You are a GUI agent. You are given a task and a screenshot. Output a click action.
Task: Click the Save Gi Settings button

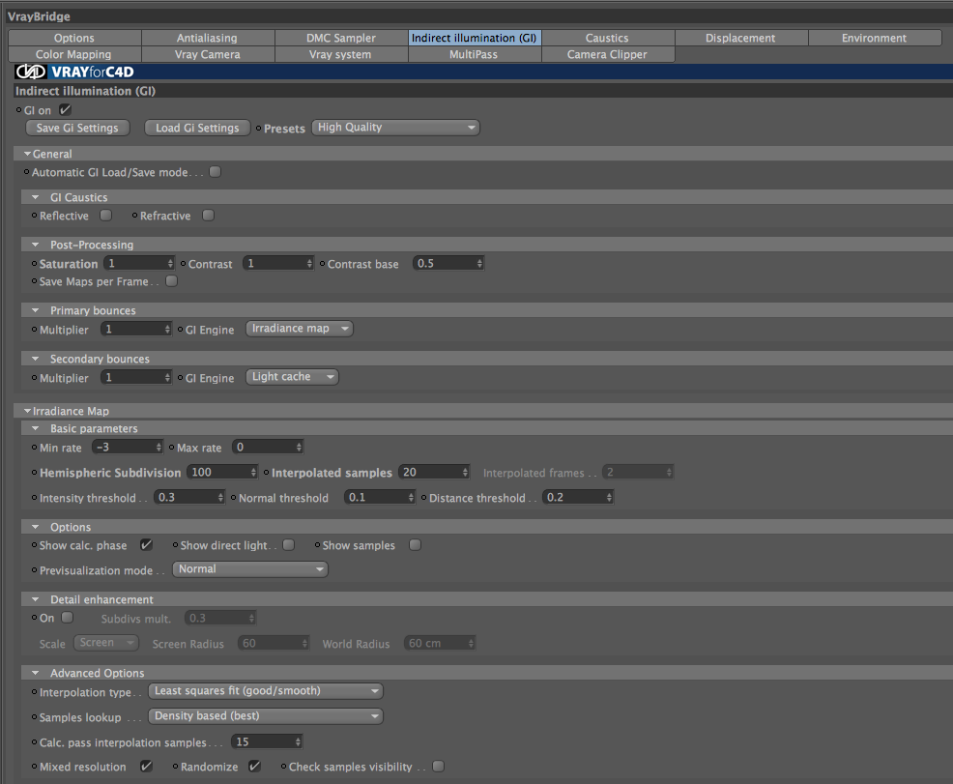coord(77,128)
